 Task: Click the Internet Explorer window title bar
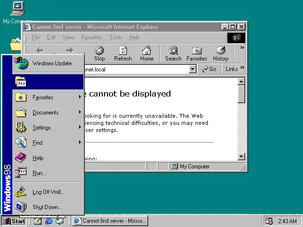[134, 27]
